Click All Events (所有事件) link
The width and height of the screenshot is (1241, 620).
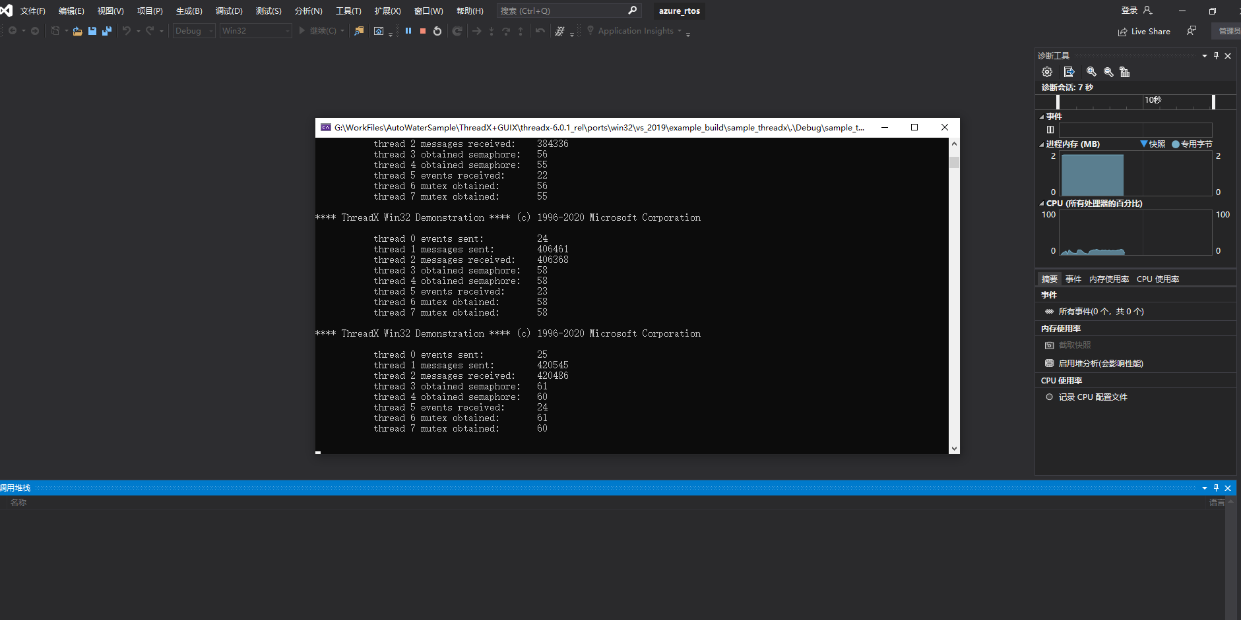tap(1101, 312)
